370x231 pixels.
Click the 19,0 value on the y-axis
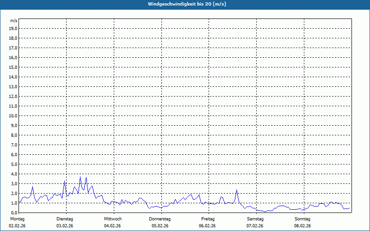(x=13, y=28)
